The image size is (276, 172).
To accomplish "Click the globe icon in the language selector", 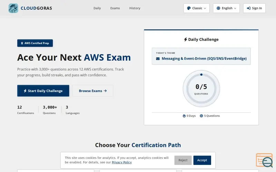I will [218, 8].
